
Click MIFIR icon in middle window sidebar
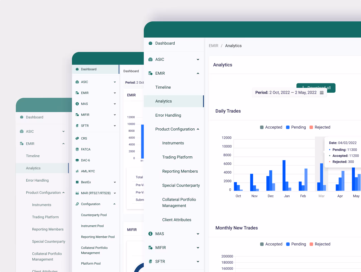(77, 115)
